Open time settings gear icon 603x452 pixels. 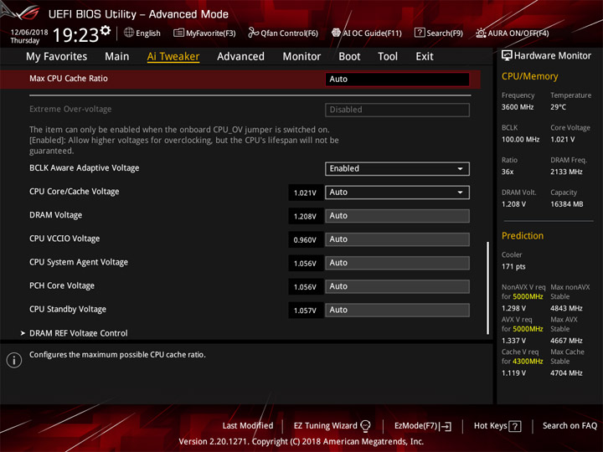pyautogui.click(x=106, y=30)
